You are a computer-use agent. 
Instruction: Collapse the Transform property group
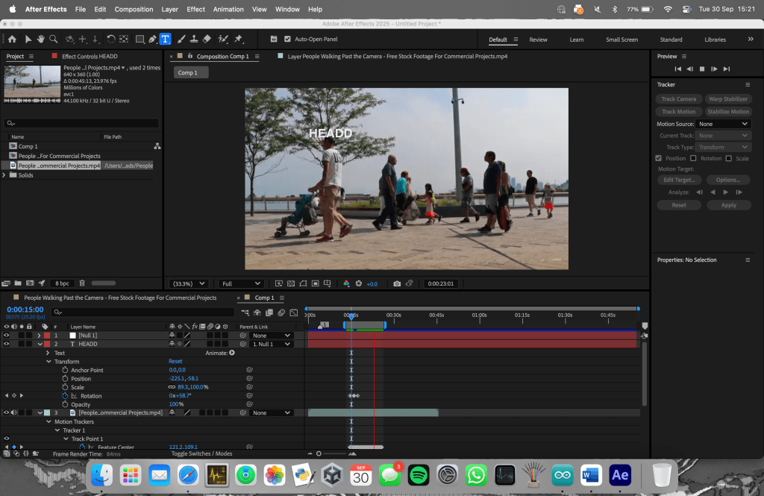[x=48, y=362]
